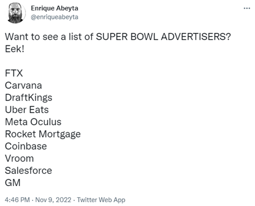Open the tweet's three-dot more options menu

click(x=247, y=8)
